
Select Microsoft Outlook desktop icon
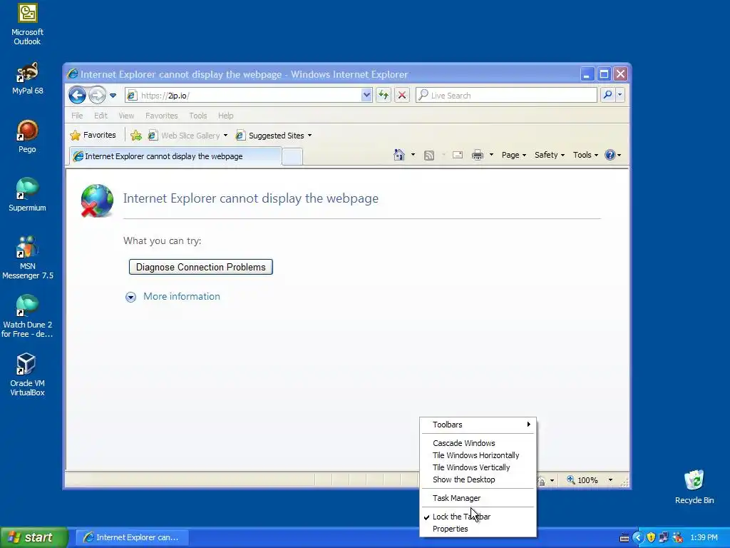28,24
